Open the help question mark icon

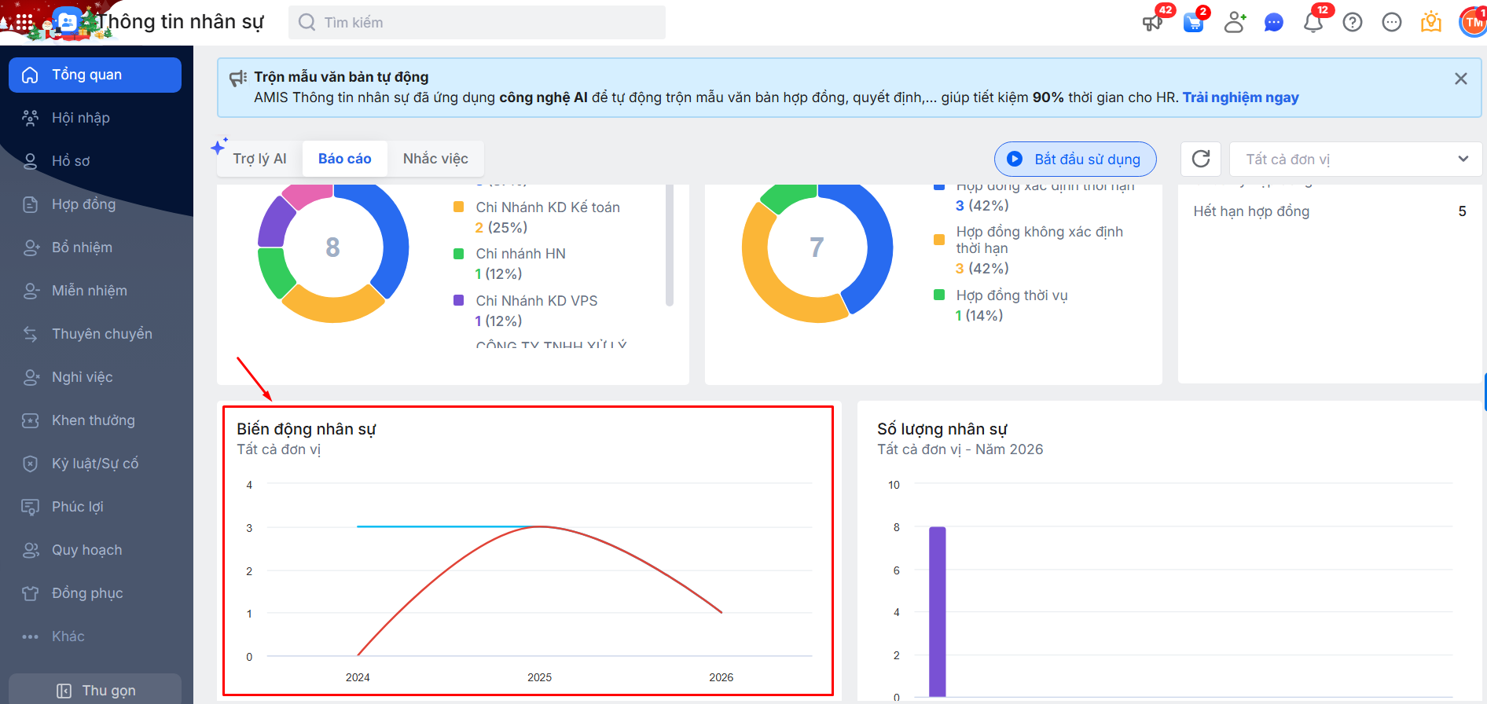pyautogui.click(x=1352, y=22)
